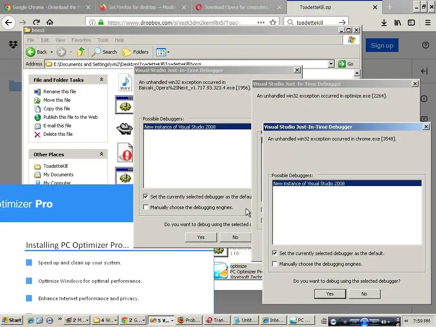Click Yes in the Baixaki_Opera debugger dialog

tap(201, 237)
